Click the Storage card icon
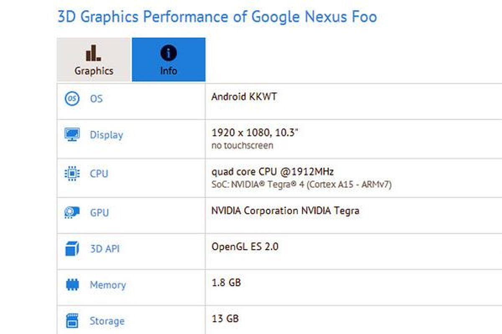502x334 pixels. click(72, 321)
